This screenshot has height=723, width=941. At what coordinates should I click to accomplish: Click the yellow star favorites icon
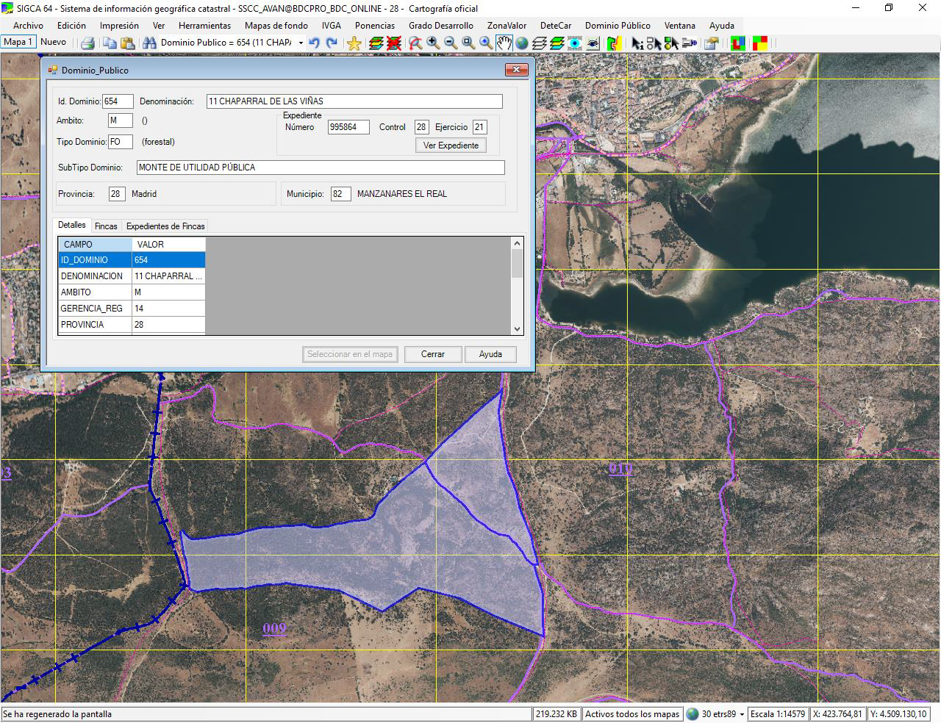(354, 43)
